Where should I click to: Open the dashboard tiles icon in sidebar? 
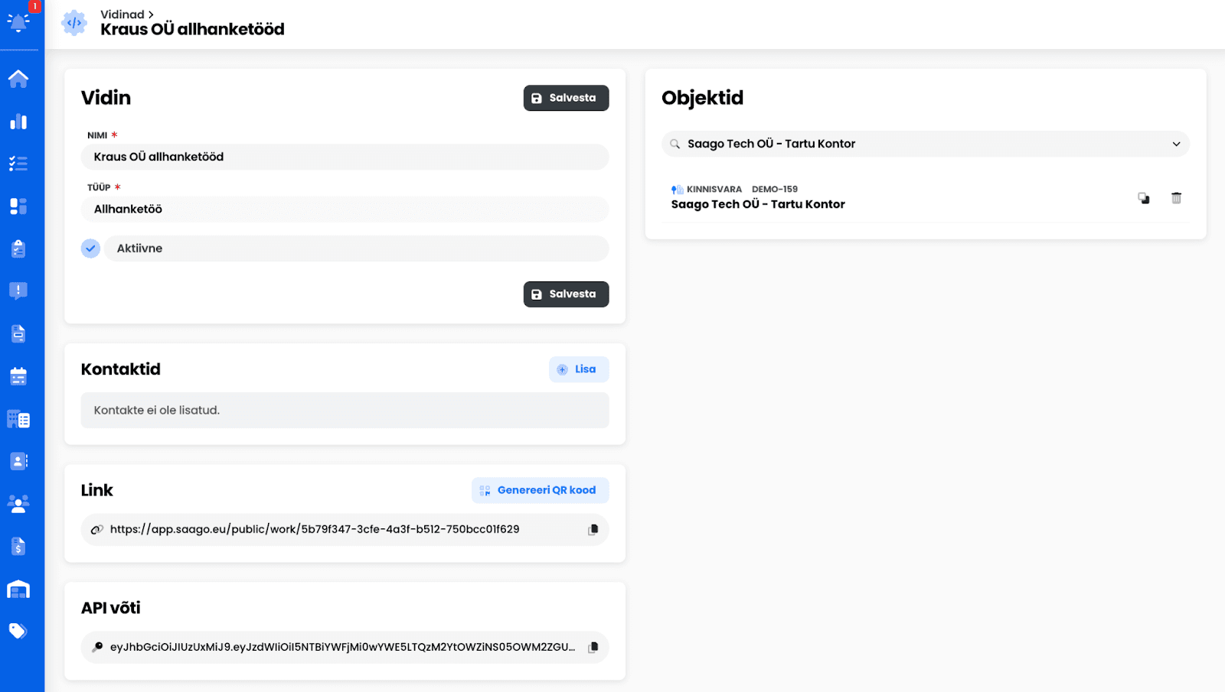(x=18, y=206)
